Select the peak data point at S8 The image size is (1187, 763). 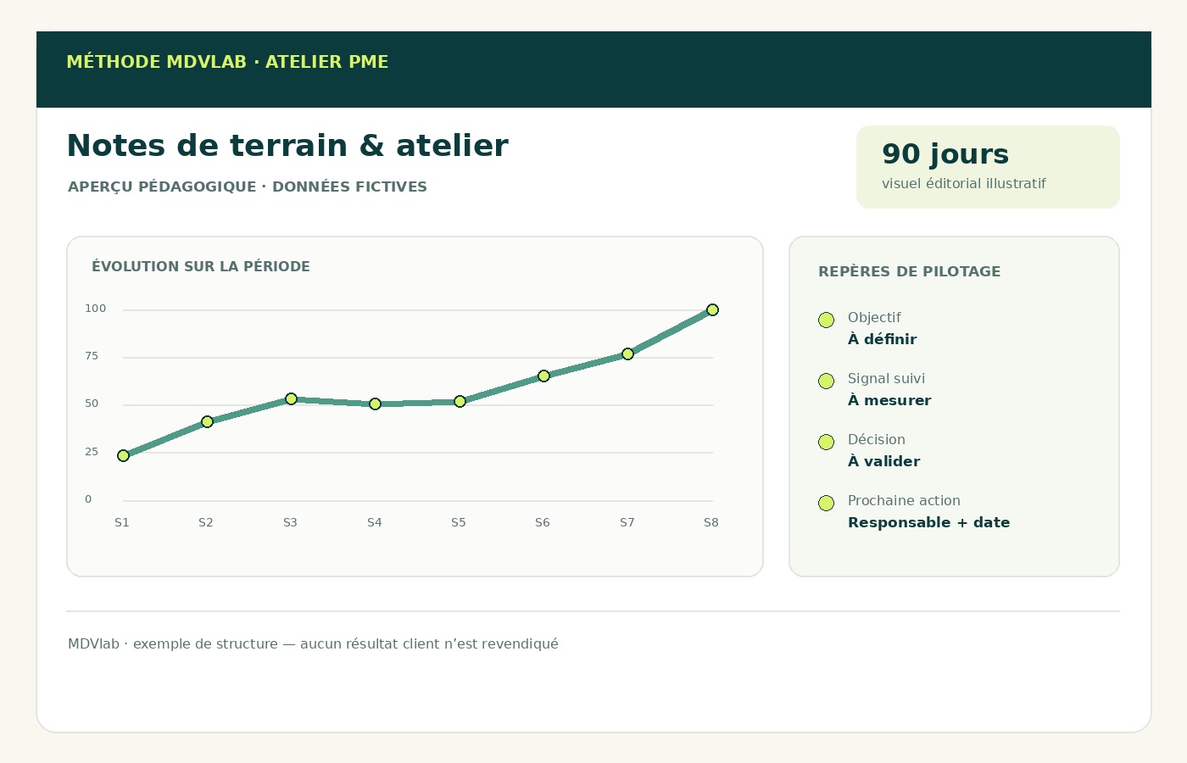[712, 309]
